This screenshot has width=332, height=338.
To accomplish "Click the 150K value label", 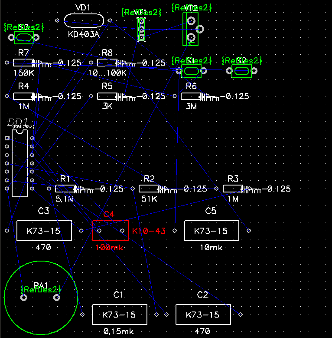I will click(x=24, y=73).
